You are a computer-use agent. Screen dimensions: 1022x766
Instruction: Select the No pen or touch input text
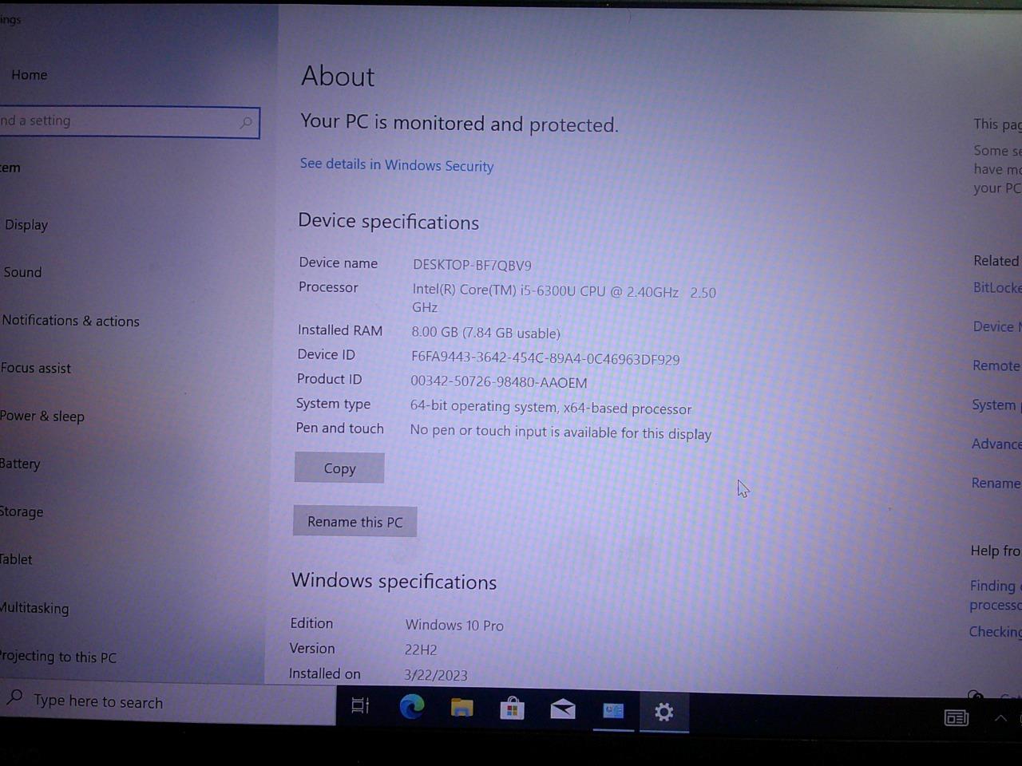(561, 432)
